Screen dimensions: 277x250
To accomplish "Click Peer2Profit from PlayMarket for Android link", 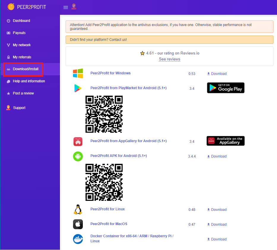I will click(129, 88).
